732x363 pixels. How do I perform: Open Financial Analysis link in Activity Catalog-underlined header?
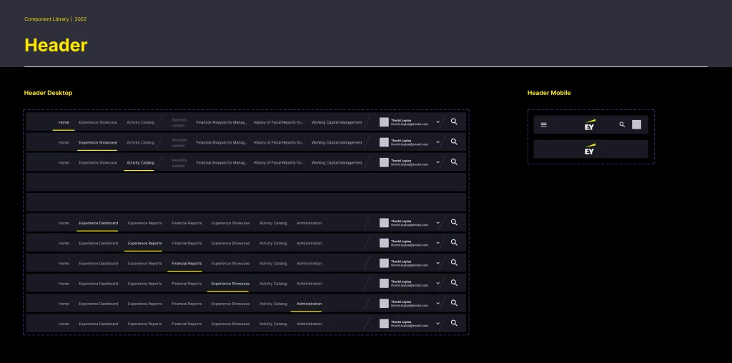(x=222, y=162)
